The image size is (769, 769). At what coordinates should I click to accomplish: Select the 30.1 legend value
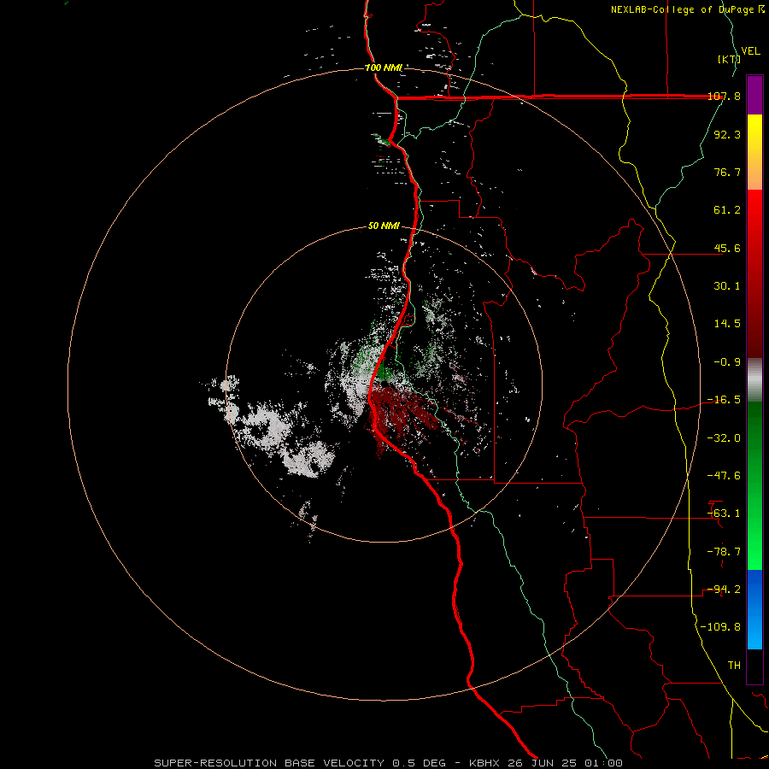pyautogui.click(x=727, y=286)
